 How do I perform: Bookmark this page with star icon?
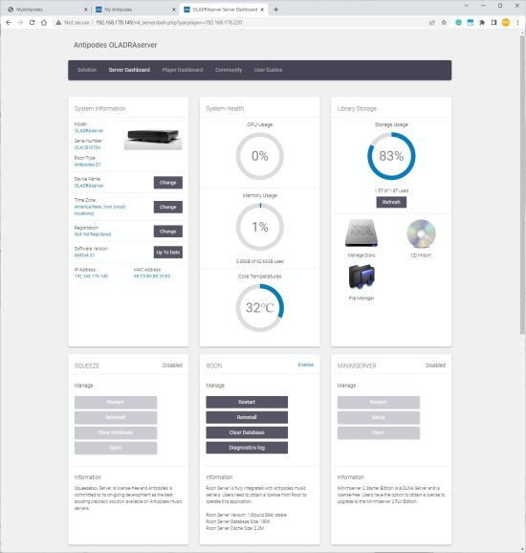pyautogui.click(x=444, y=23)
